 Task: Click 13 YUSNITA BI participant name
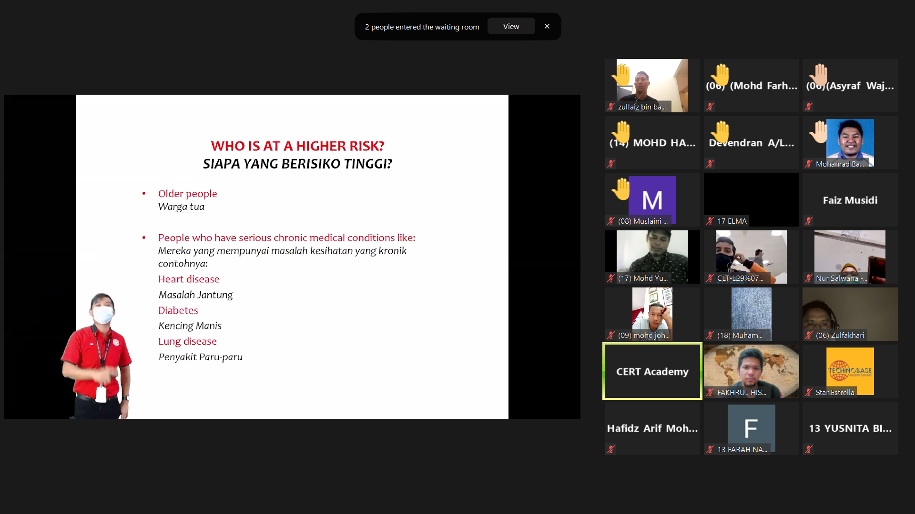pyautogui.click(x=850, y=428)
